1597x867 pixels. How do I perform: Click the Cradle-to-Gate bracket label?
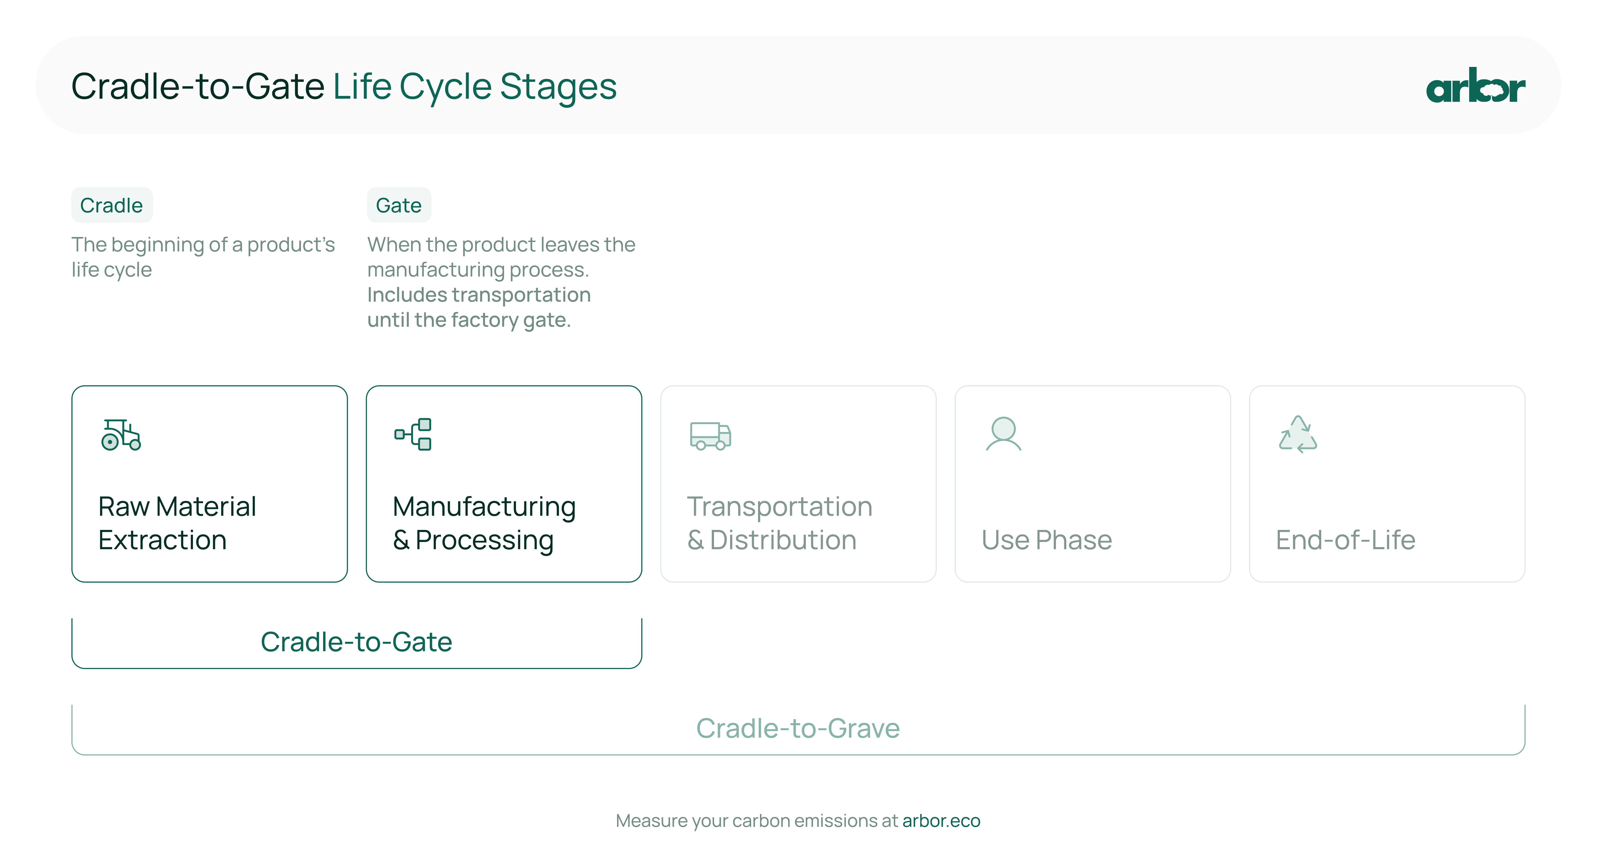coord(356,642)
